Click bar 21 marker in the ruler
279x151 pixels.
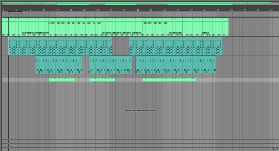point(71,10)
